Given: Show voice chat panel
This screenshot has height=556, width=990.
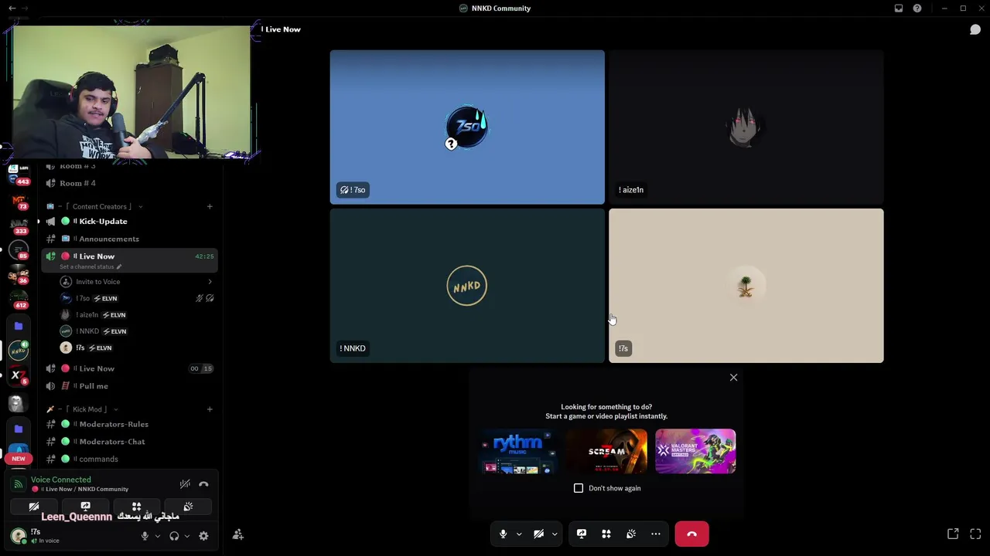Looking at the screenshot, I should click(x=975, y=29).
